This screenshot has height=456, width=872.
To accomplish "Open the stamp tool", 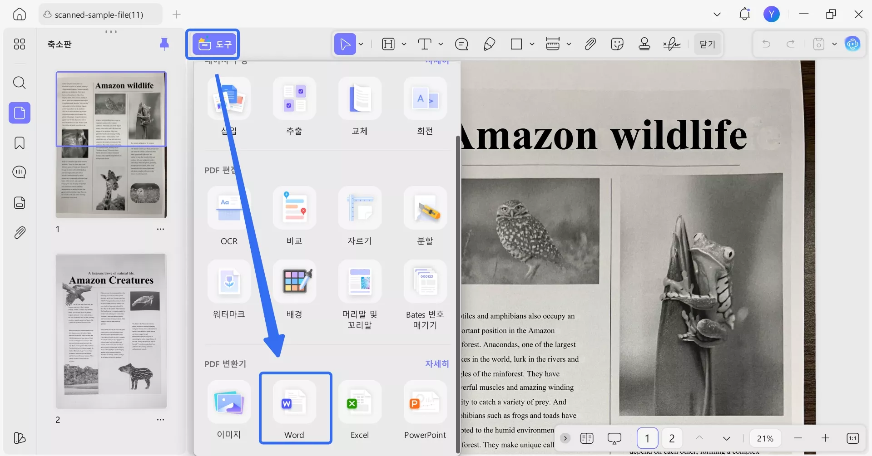I will point(644,44).
